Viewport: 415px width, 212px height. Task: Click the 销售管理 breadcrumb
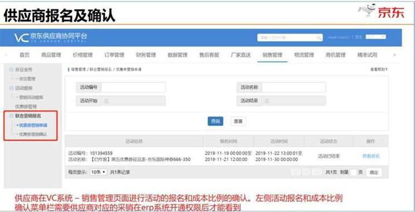79,69
